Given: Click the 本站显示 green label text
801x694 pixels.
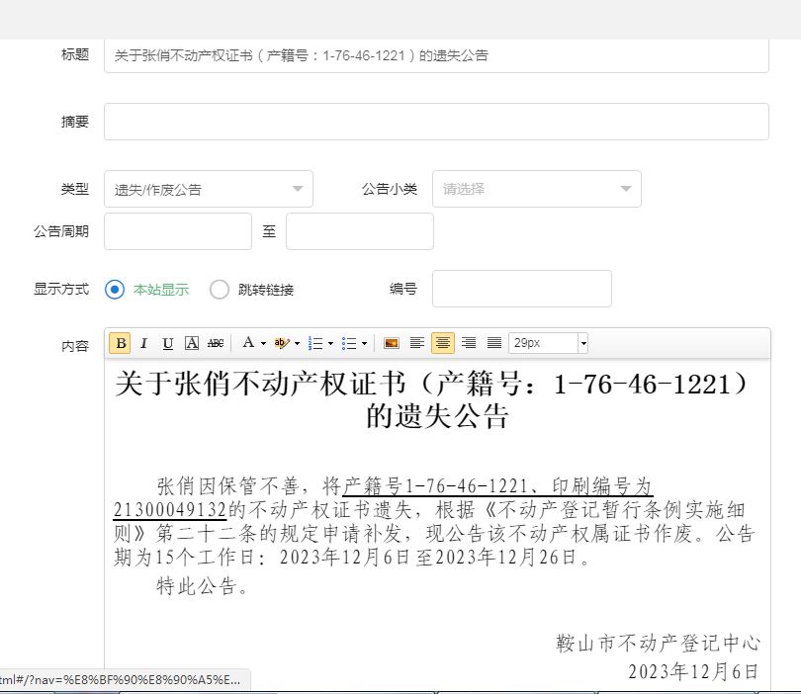Looking at the screenshot, I should point(161,290).
